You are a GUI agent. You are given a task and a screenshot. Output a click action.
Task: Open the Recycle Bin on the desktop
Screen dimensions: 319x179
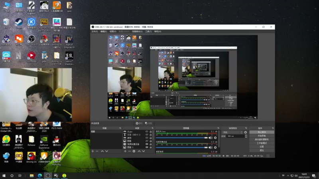6,24
